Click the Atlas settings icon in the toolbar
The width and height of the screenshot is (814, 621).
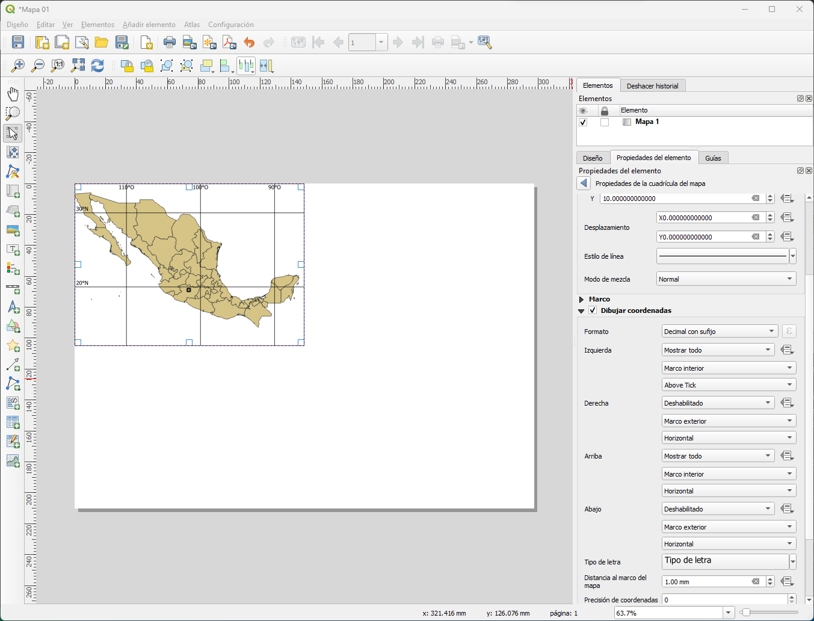click(x=484, y=42)
